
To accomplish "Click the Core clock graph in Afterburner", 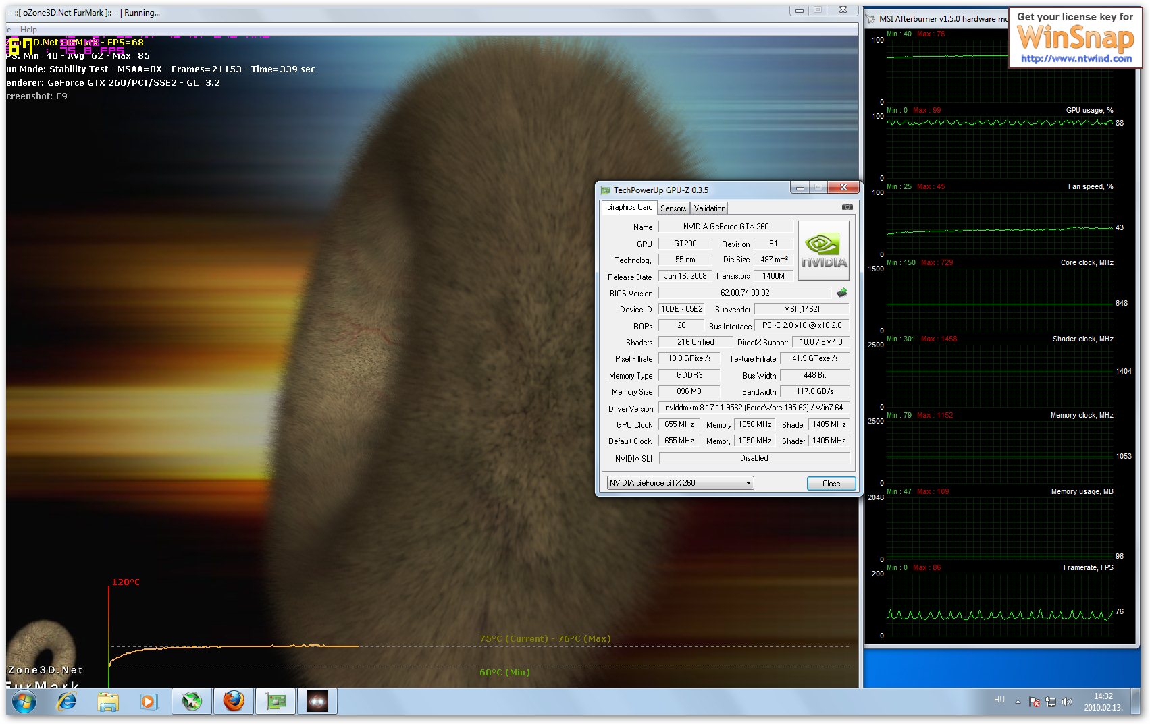I will pyautogui.click(x=999, y=299).
